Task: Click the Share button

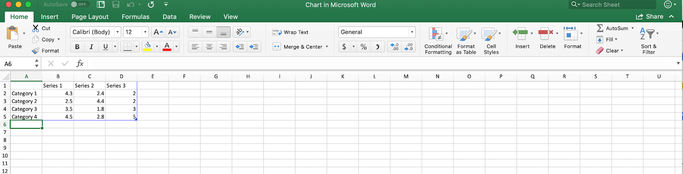Action: [x=650, y=17]
